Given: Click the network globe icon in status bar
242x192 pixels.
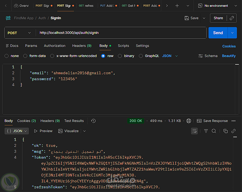Looking at the screenshot, I should (189, 121).
